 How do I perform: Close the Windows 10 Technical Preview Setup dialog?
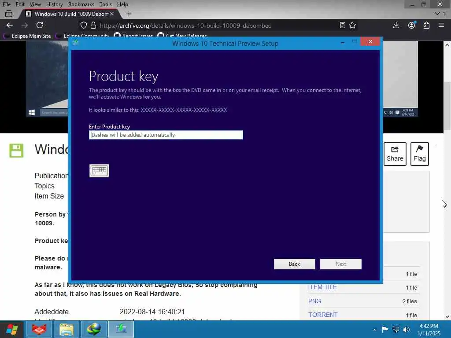[370, 42]
